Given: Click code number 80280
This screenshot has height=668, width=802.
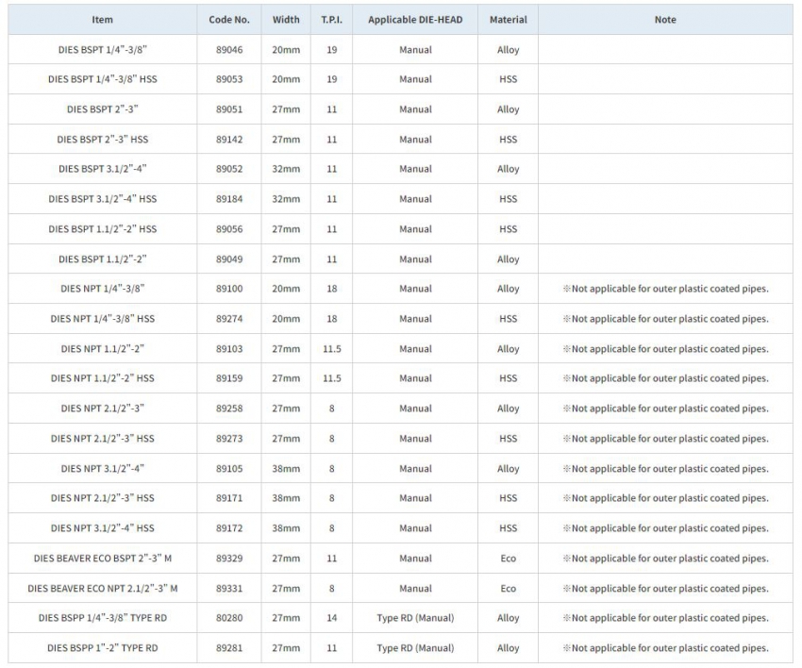Looking at the screenshot, I should click(228, 618).
